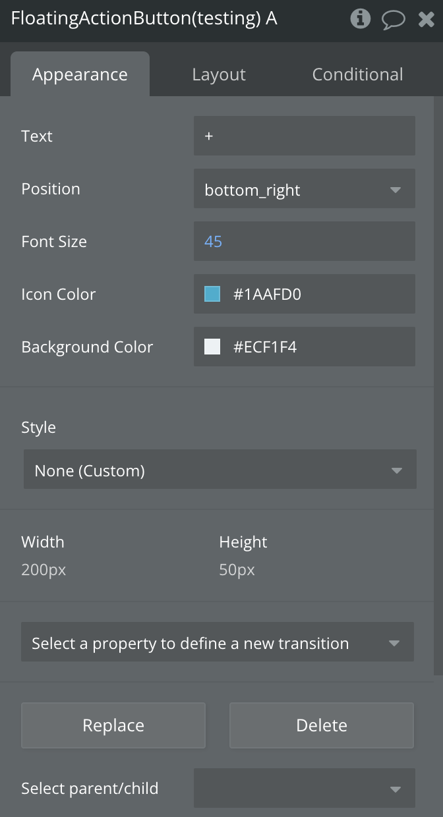Open the Background Color swatch picker

click(212, 347)
